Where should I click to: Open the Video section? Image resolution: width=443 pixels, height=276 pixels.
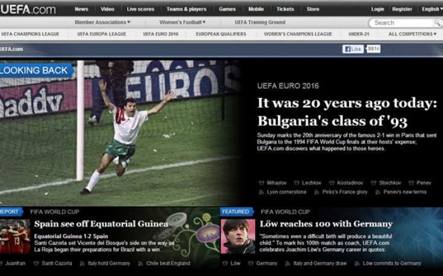107,9
